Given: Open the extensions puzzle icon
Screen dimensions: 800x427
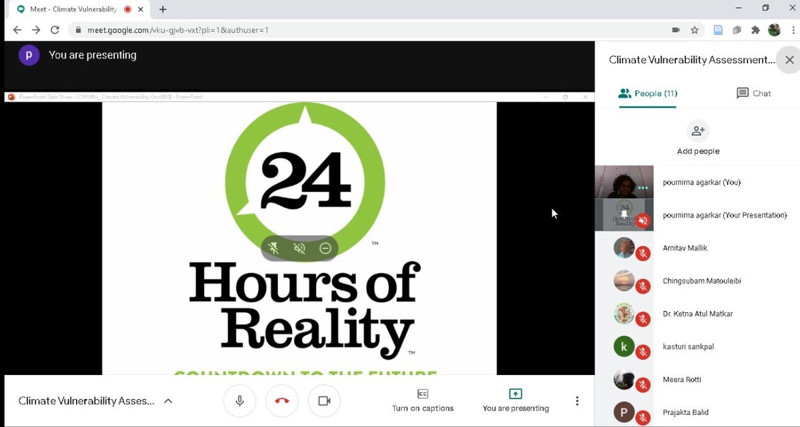Looking at the screenshot, I should point(755,30).
